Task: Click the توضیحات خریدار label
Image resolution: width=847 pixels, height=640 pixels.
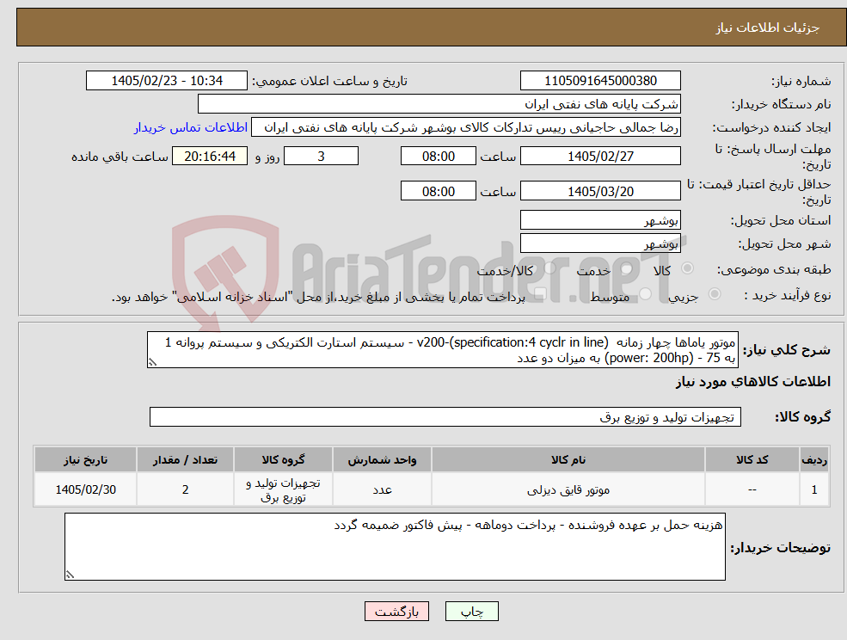Action: (781, 548)
